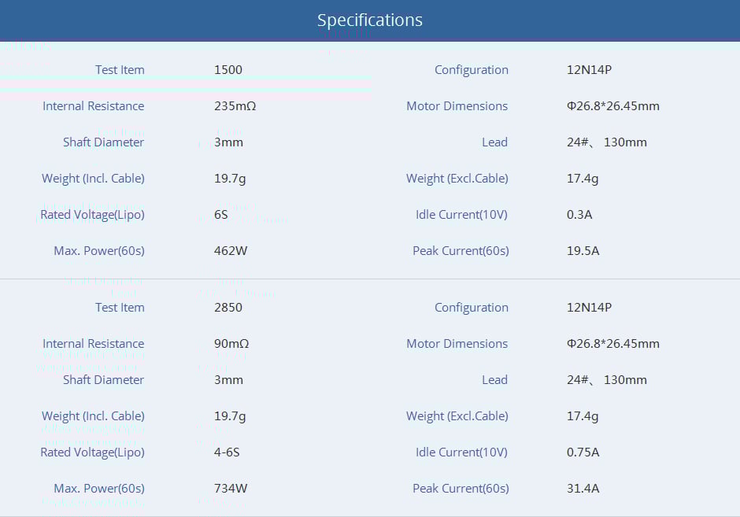Click the Specifications header title

point(369,20)
